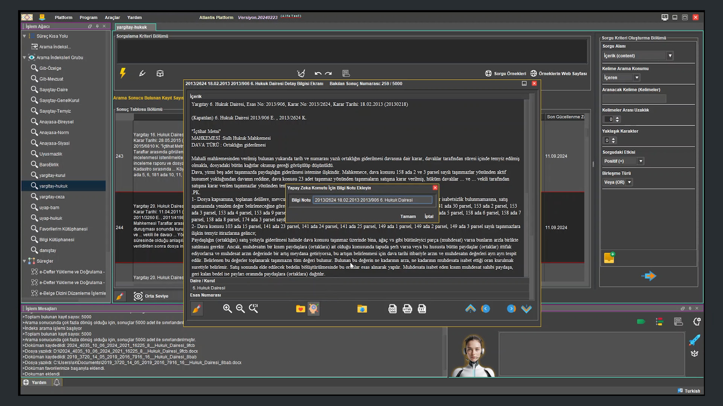Go to next result arrow
This screenshot has width=723, height=406.
pos(511,309)
